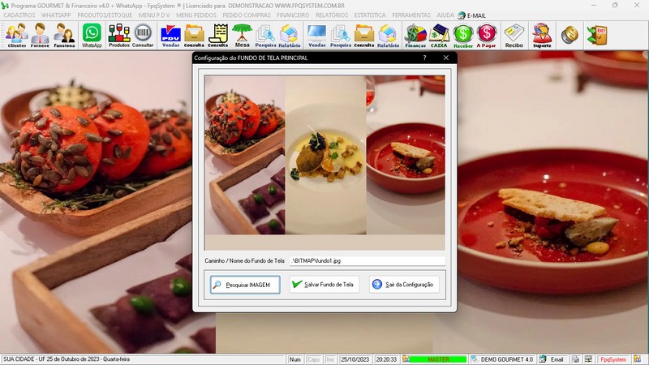
Task: Open the Fornece suppliers icon
Action: pos(40,36)
